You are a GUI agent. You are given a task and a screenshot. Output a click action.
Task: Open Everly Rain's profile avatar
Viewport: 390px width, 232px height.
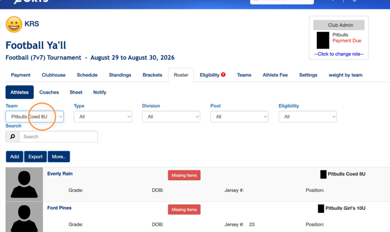coord(24,184)
